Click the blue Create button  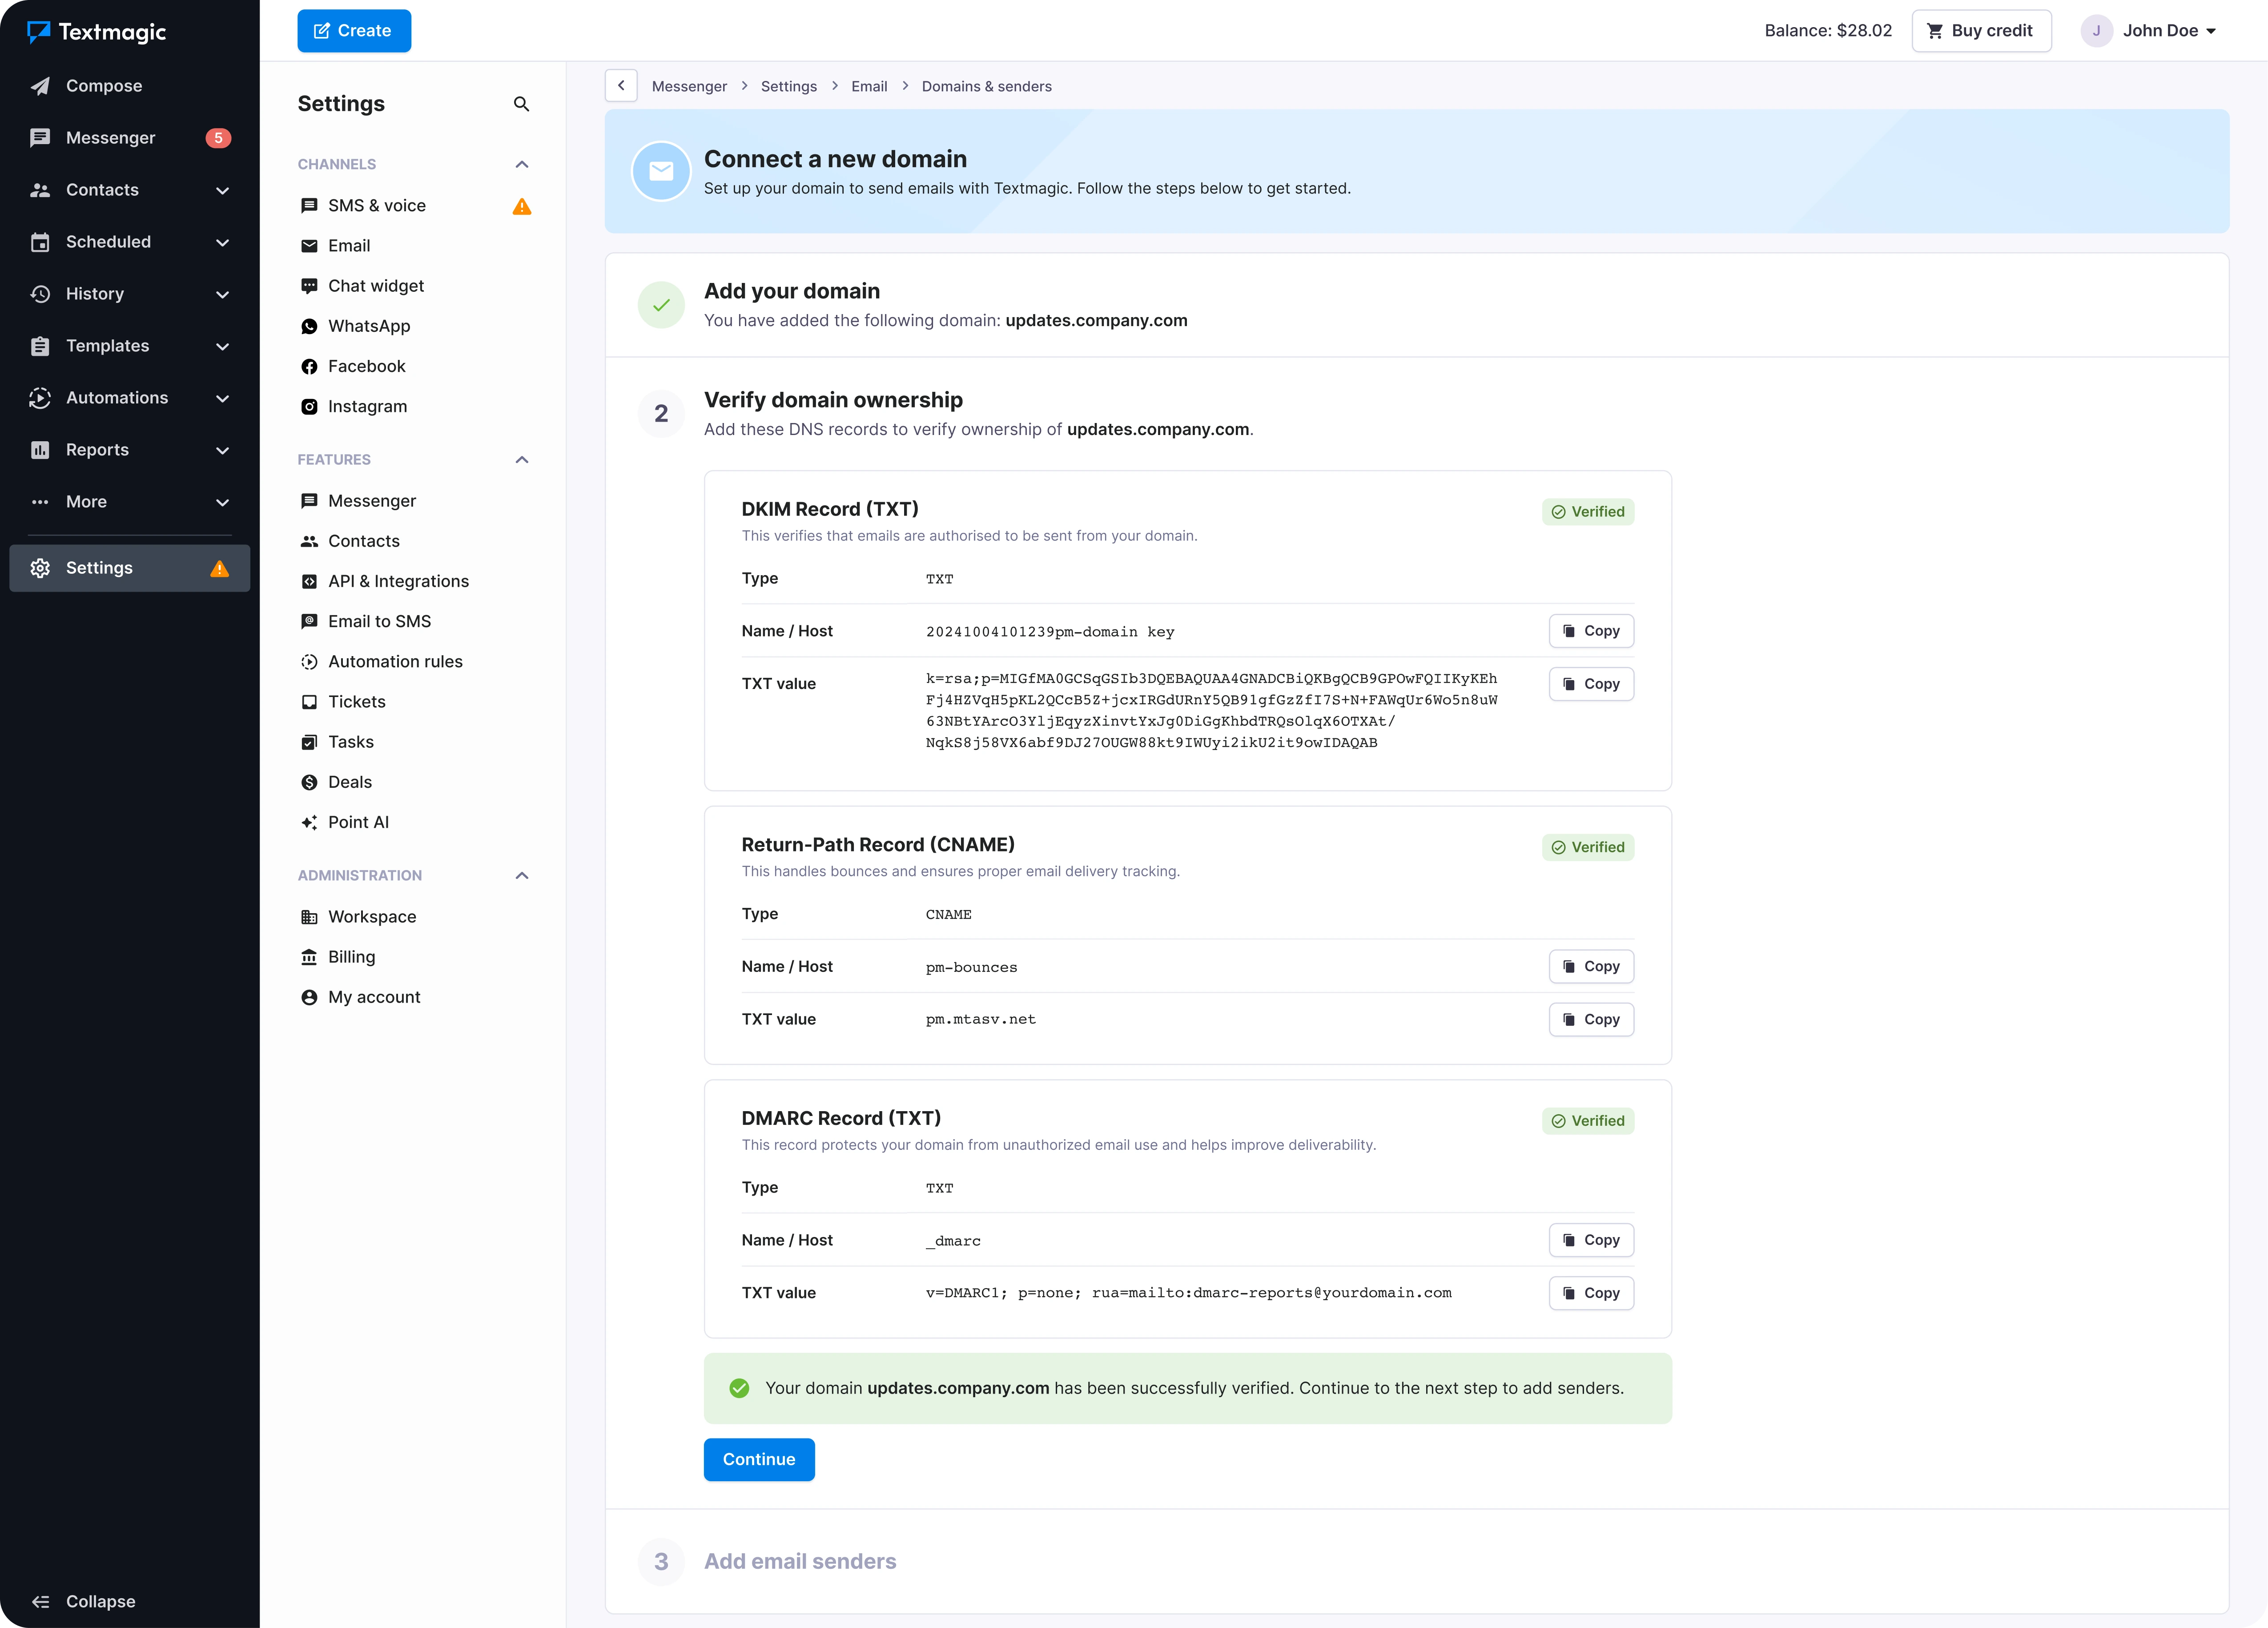tap(354, 31)
